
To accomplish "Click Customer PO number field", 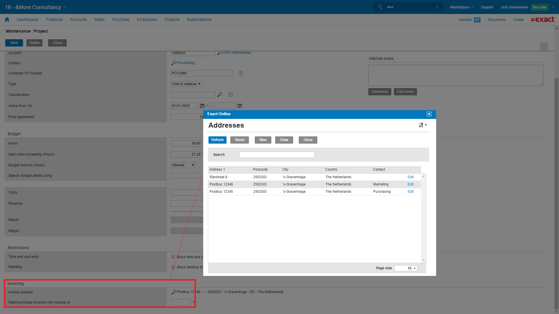I will tap(201, 73).
